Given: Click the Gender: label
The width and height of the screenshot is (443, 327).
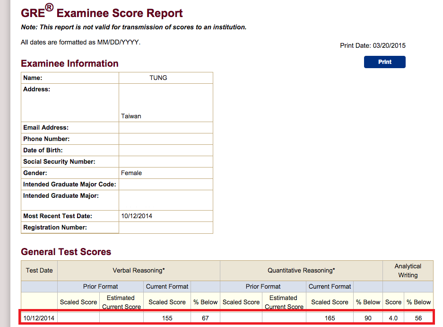Looking at the screenshot, I should click(35, 173).
